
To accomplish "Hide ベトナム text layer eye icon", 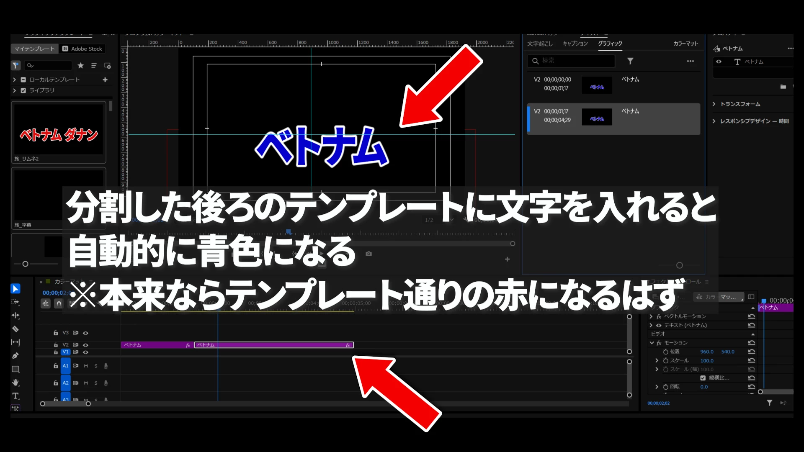I will point(719,62).
